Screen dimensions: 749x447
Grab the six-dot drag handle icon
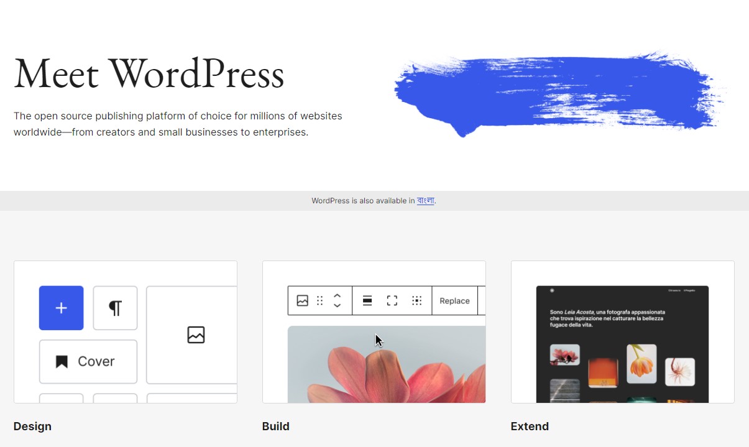pyautogui.click(x=319, y=301)
